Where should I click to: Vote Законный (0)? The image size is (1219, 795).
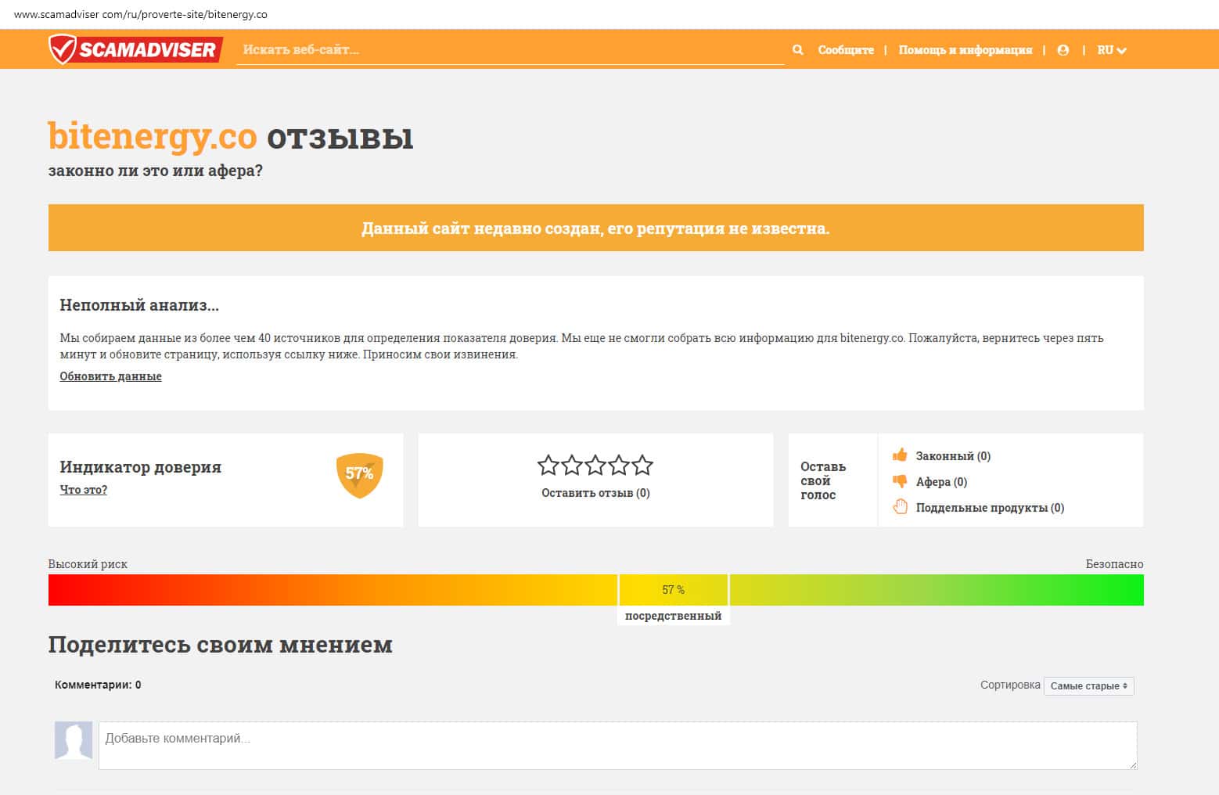point(953,456)
